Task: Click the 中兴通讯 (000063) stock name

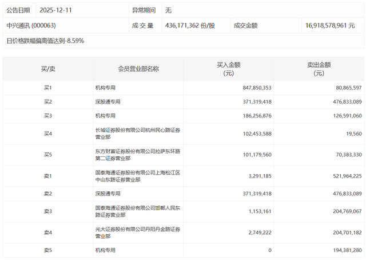Action: point(31,25)
